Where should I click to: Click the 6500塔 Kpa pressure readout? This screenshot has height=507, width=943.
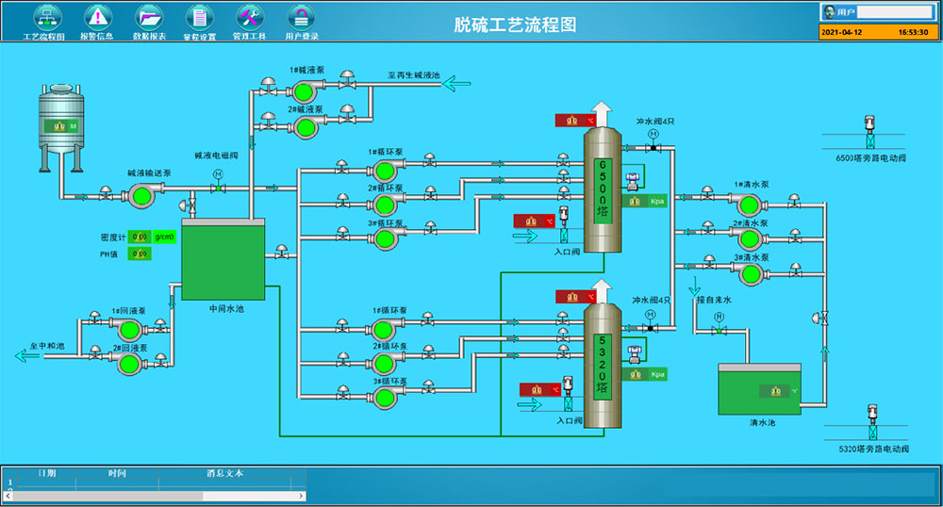[645, 202]
